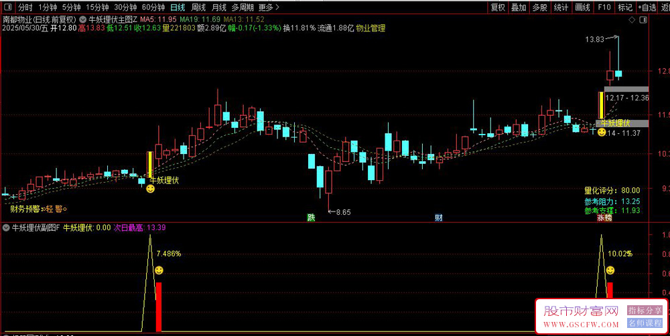670x336 pixels.
Task: Switch to 月线 monthly chart
Action: click(x=219, y=7)
